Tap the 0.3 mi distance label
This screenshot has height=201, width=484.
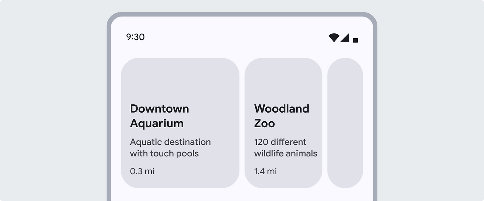click(x=142, y=171)
